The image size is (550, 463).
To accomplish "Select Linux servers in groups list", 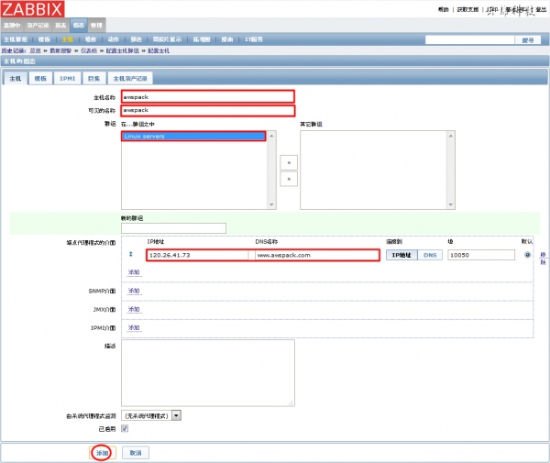I will point(193,137).
